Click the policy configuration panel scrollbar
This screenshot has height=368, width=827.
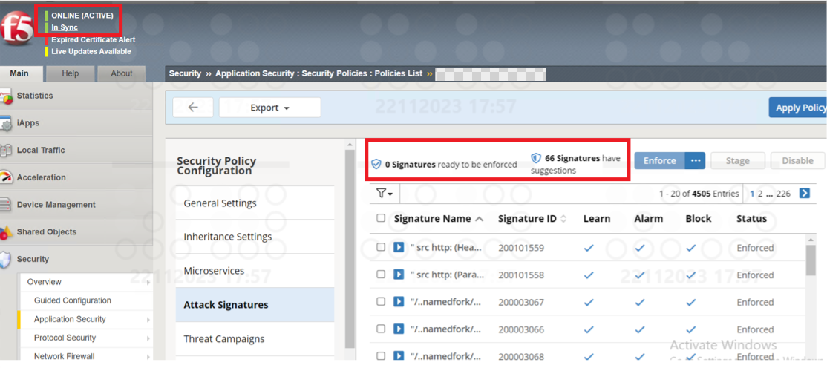350,248
